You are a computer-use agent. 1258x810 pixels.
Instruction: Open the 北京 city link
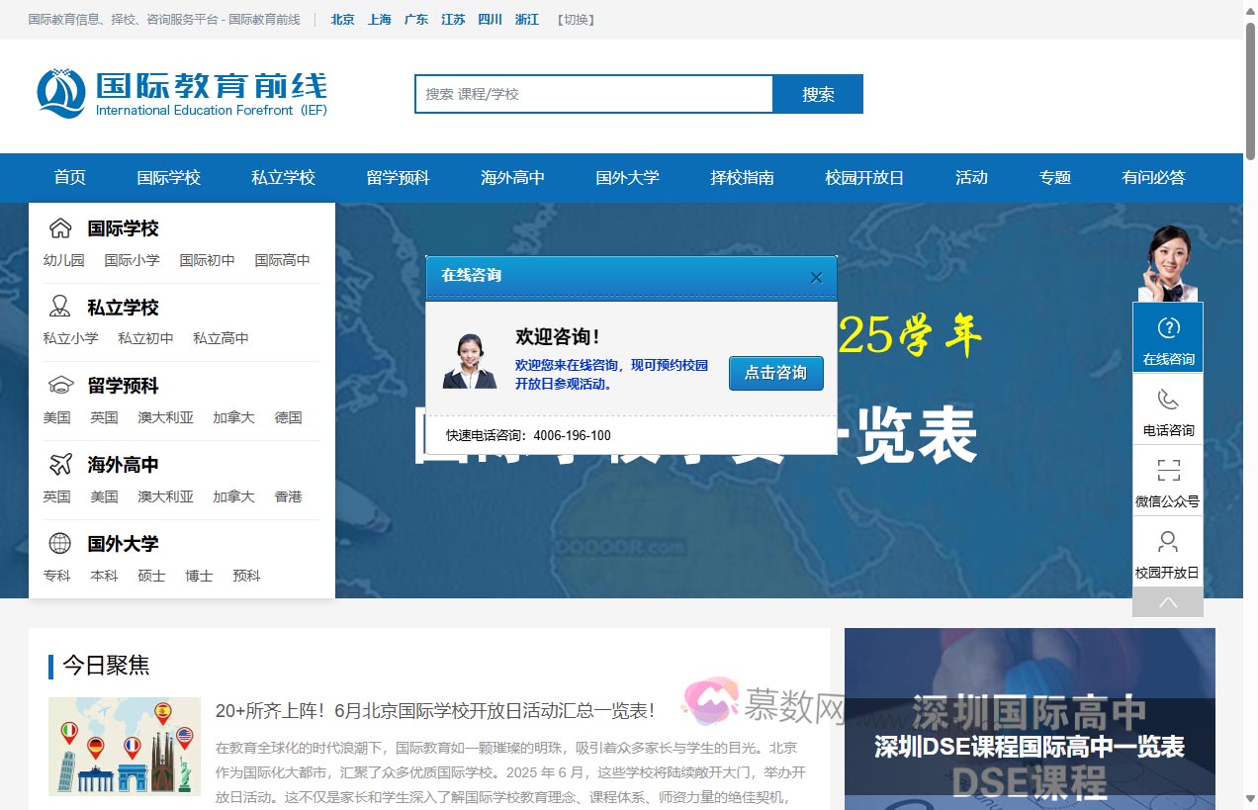coord(342,19)
